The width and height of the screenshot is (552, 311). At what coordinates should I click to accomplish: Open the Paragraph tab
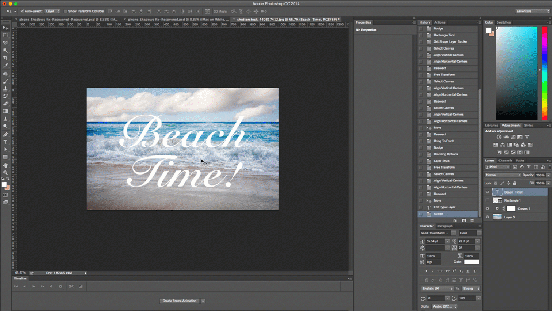pyautogui.click(x=445, y=226)
